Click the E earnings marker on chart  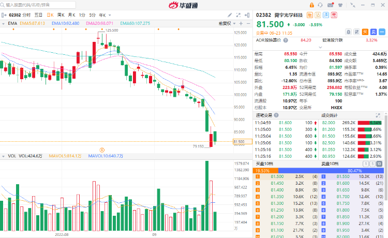[102, 150]
